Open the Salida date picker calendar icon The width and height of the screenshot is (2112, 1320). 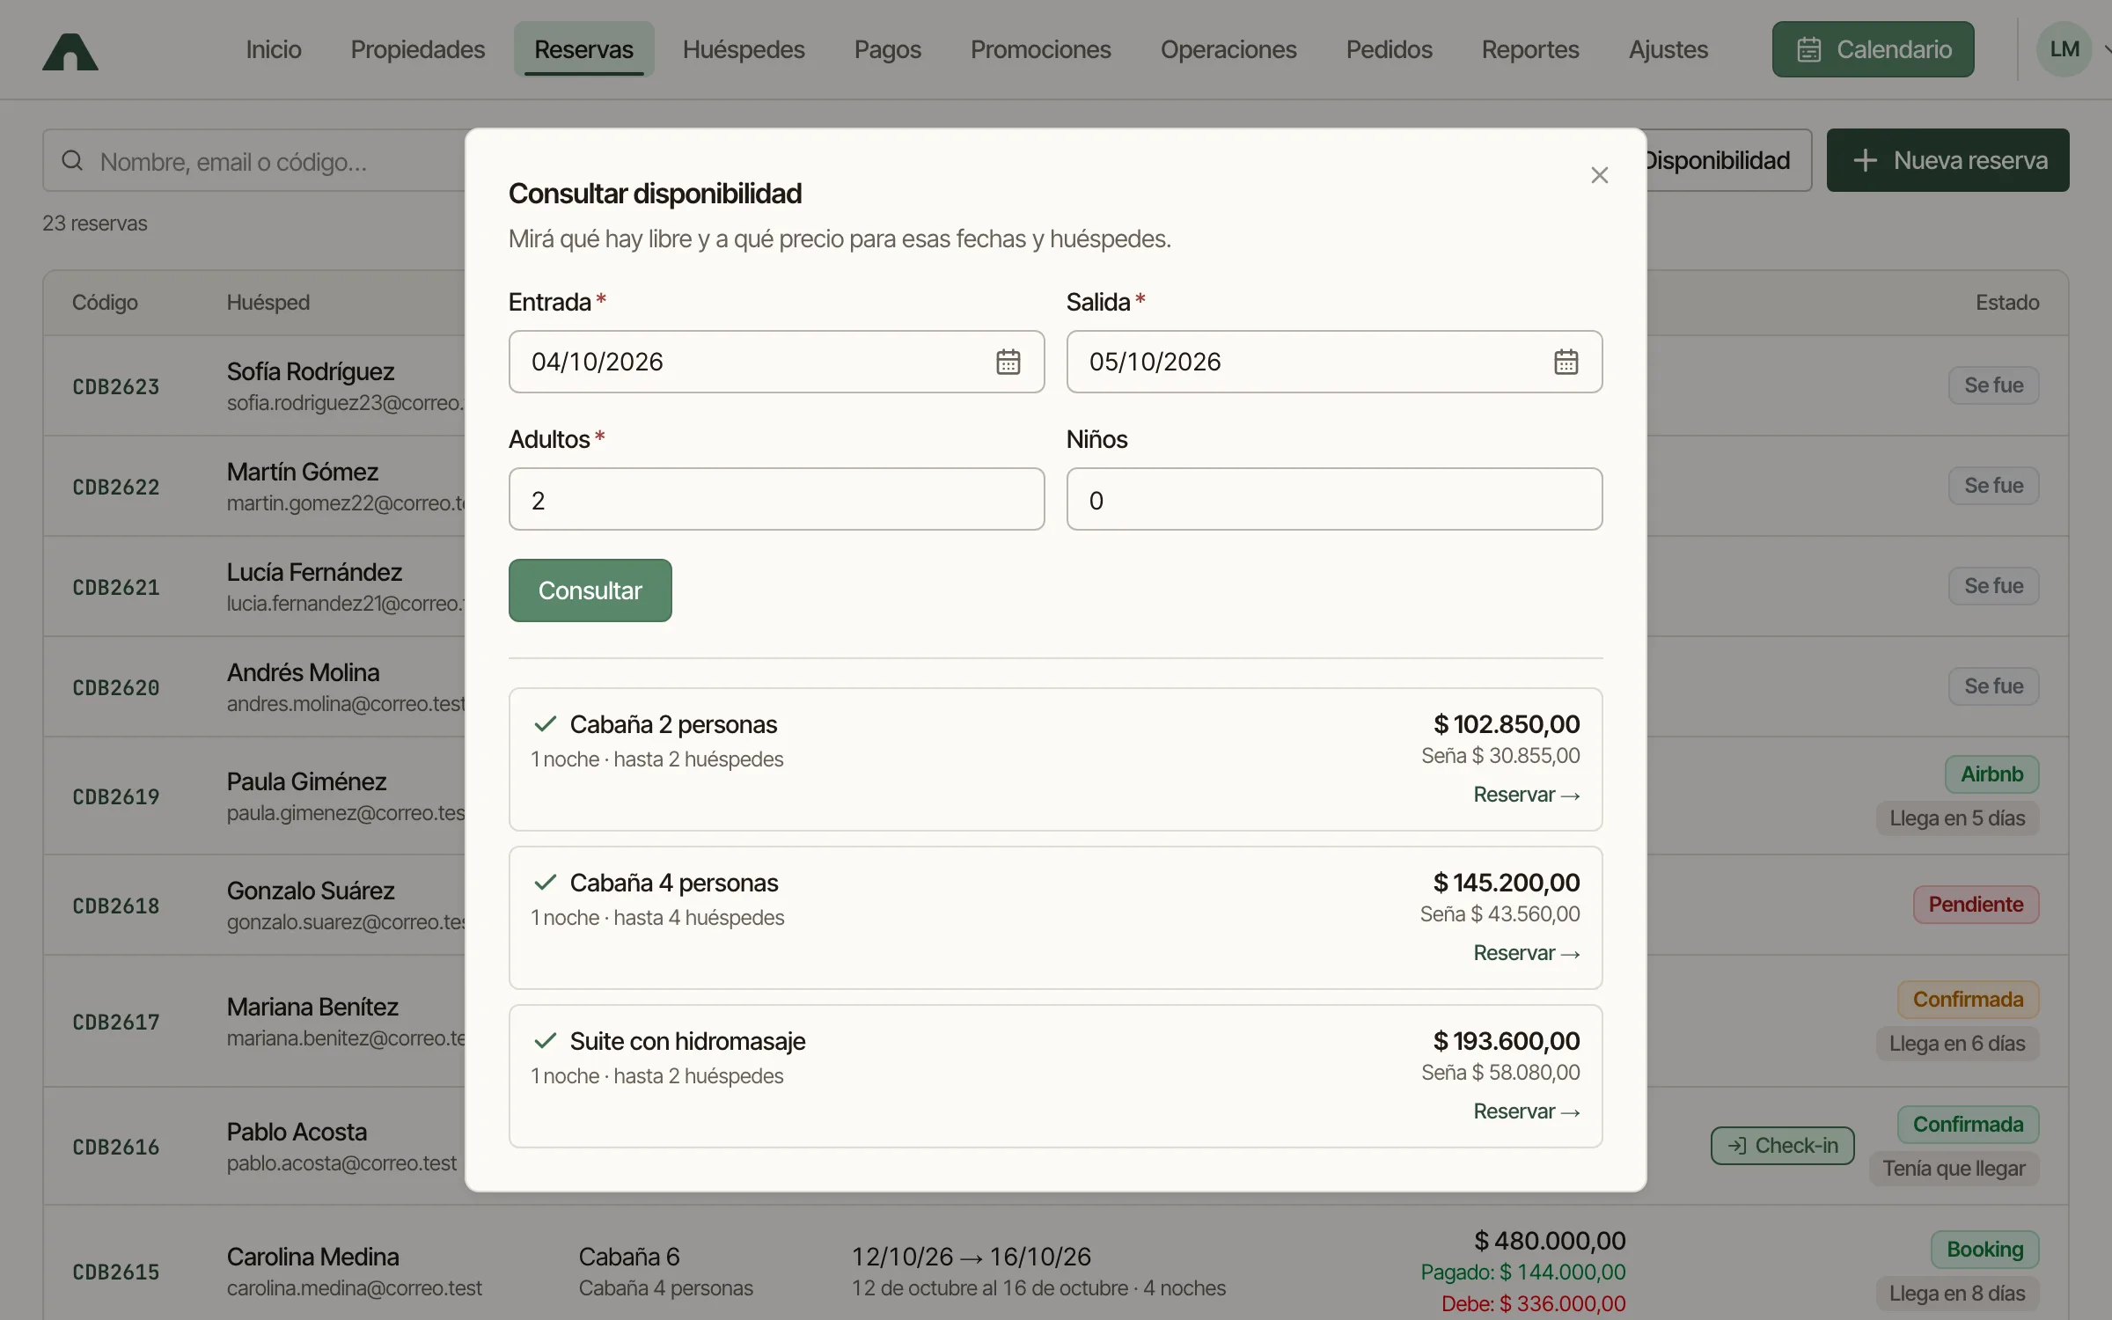coord(1566,362)
